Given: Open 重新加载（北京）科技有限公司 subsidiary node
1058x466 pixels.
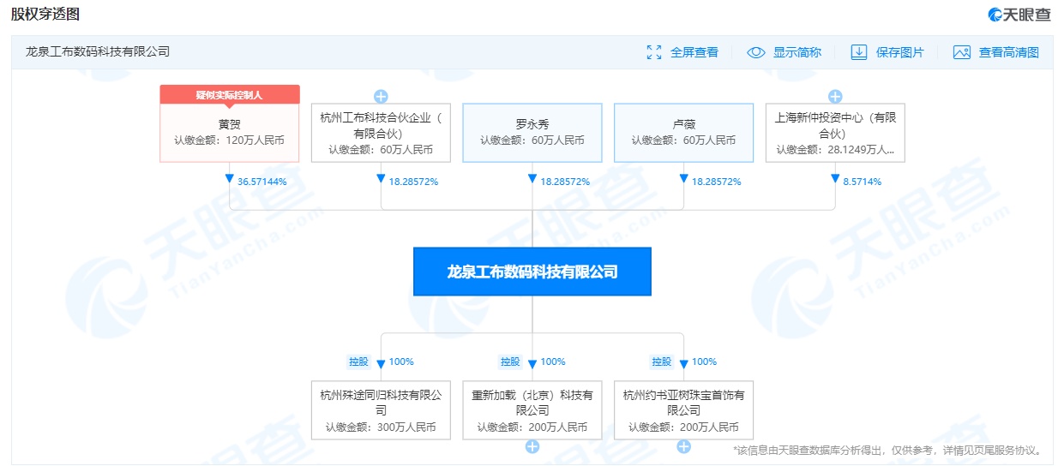Looking at the screenshot, I should tap(532, 410).
